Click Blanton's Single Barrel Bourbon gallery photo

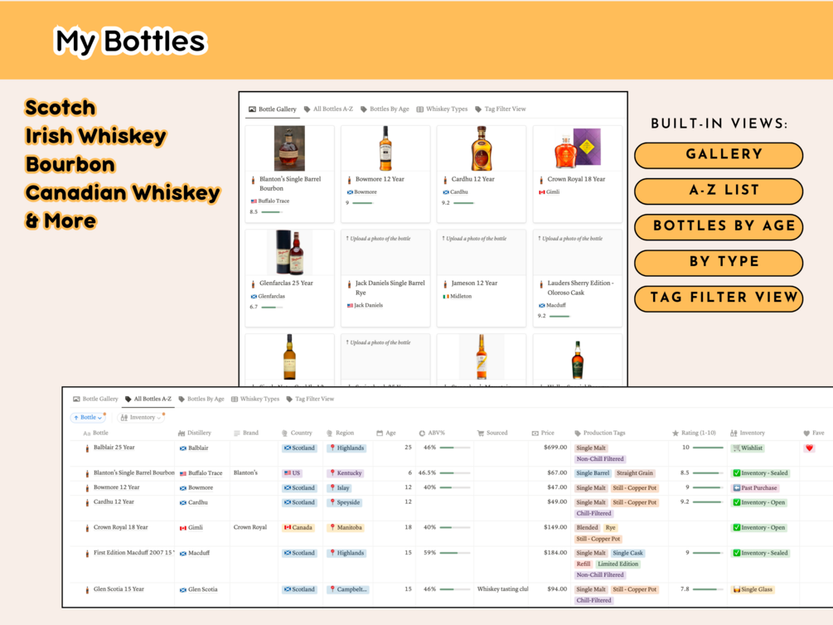(289, 148)
